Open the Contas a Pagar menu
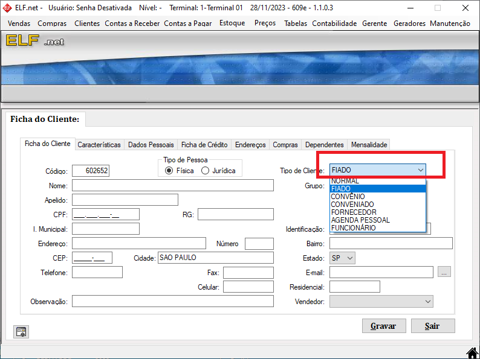Viewport: 480px width, 359px height. [187, 24]
